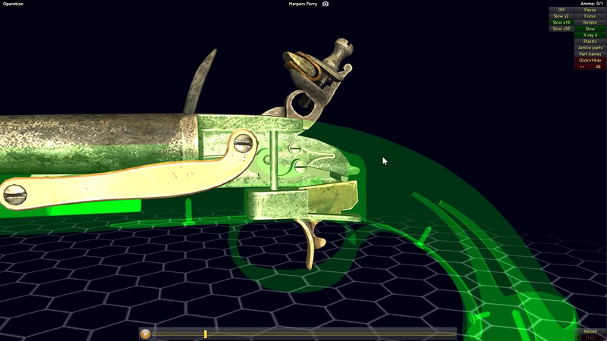Select Slow x10 speed
607x341 pixels.
pyautogui.click(x=561, y=23)
